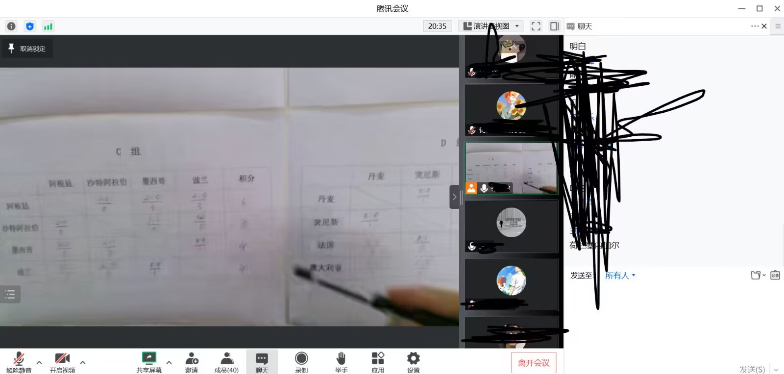The width and height of the screenshot is (784, 374).
Task: Turn on video (开启视频)
Action: (62, 362)
